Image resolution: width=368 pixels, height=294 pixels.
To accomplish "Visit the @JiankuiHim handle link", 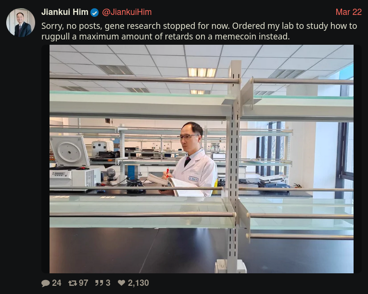I will tap(127, 12).
